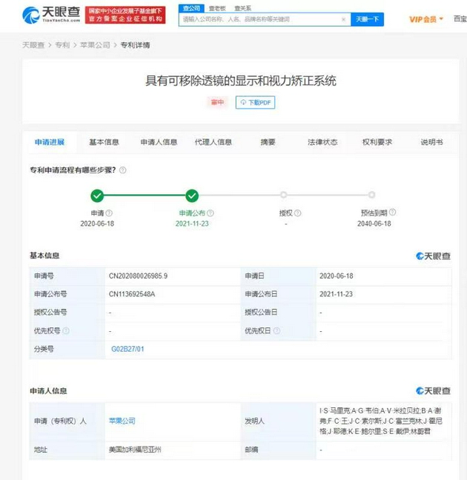
Task: Clear the search box with X icon
Action: (x=343, y=19)
